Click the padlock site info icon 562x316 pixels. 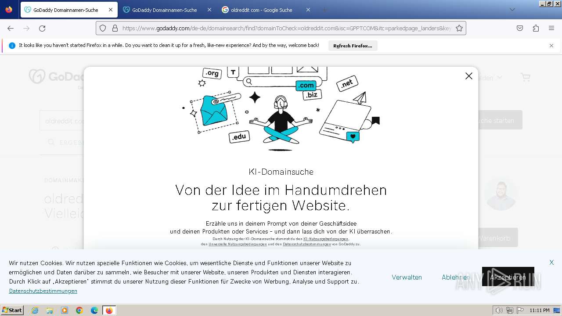pyautogui.click(x=115, y=28)
